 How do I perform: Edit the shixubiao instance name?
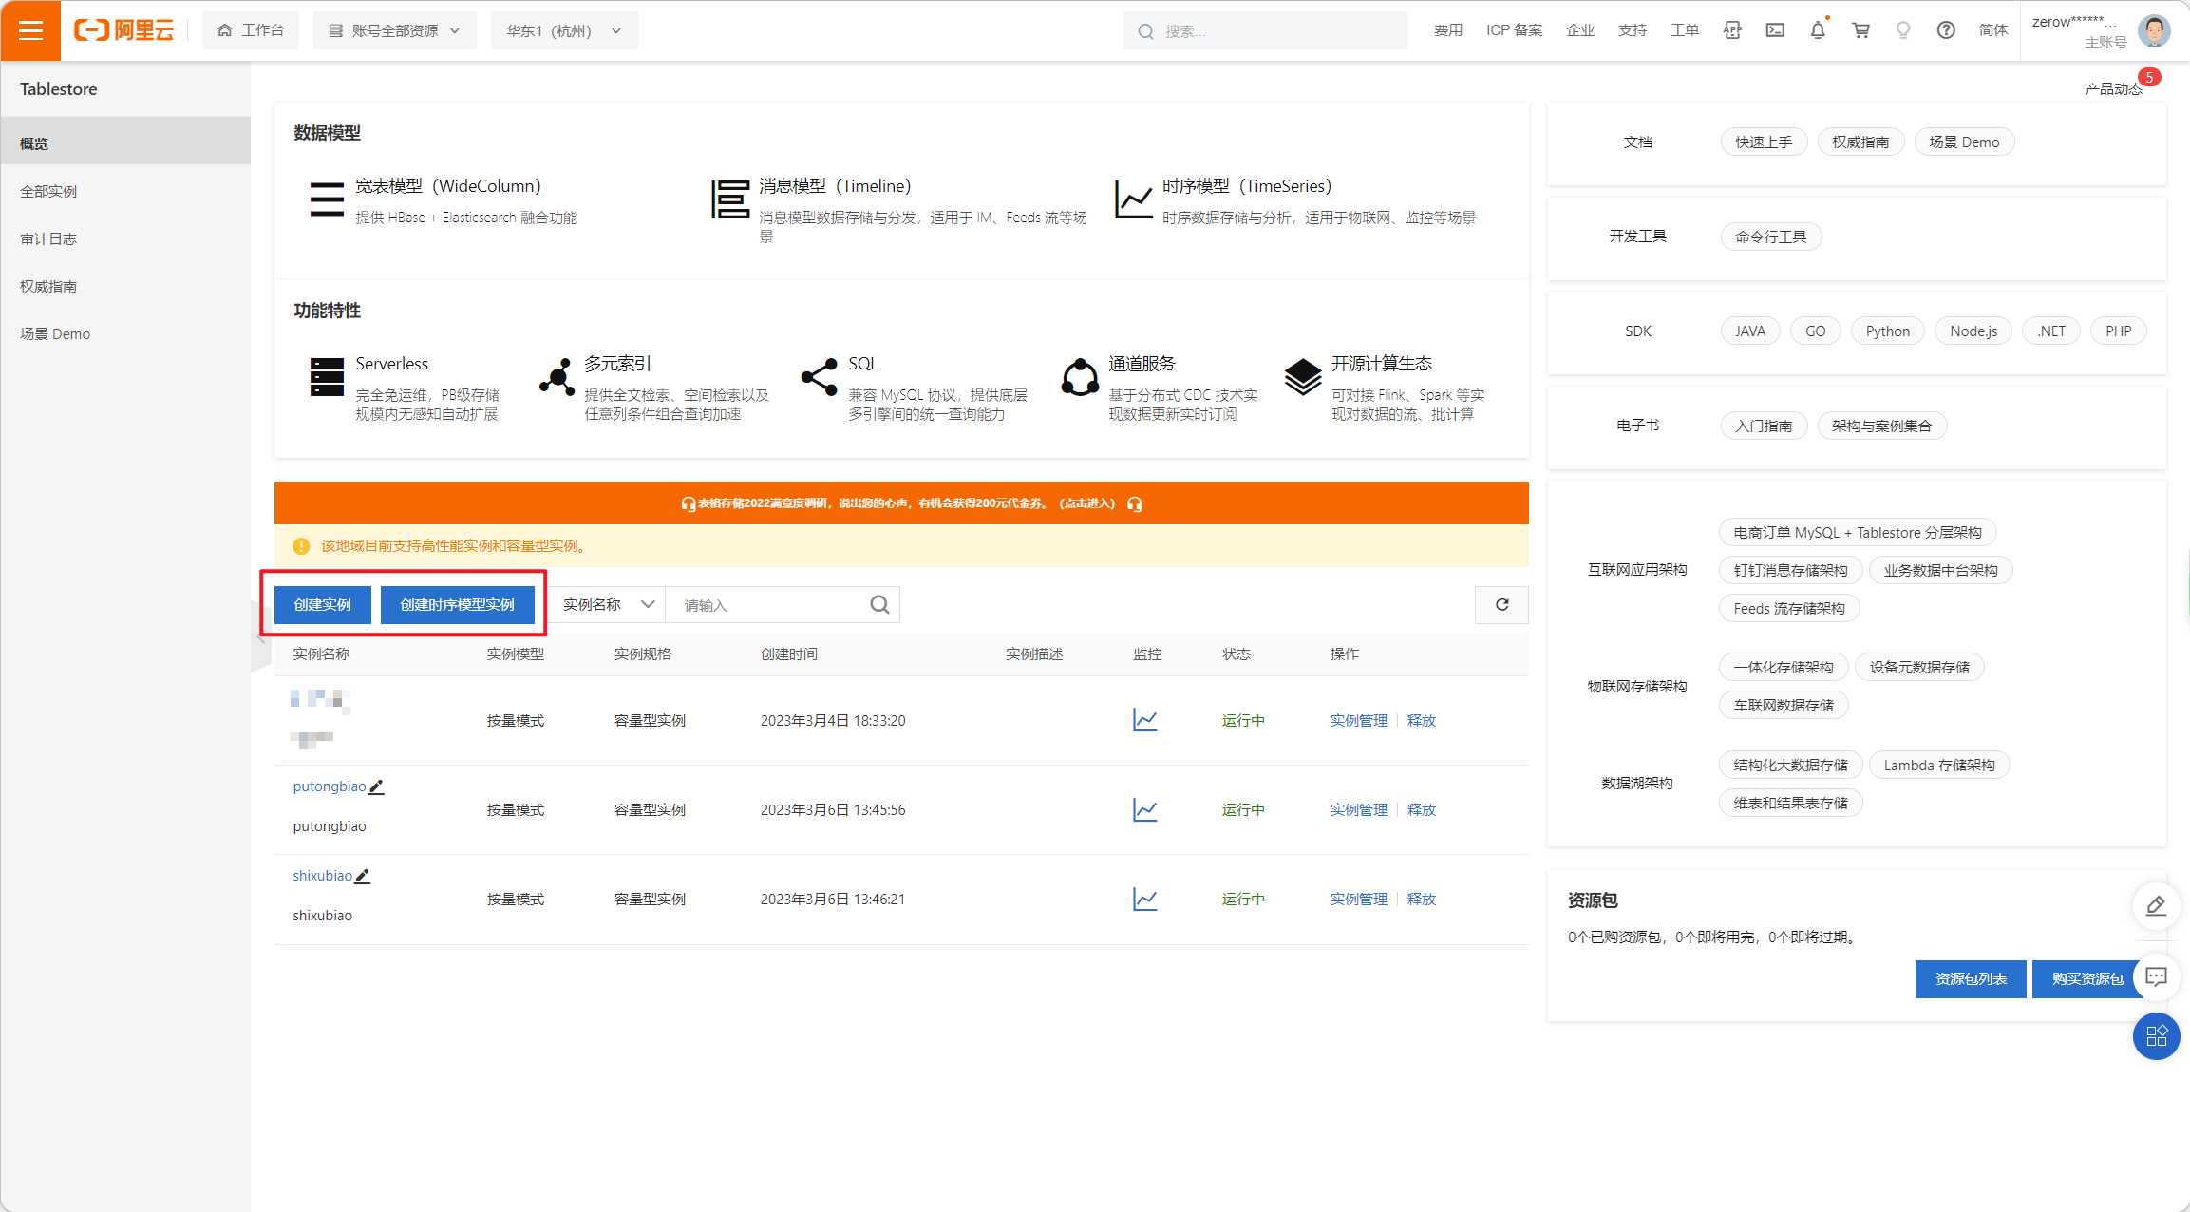pyautogui.click(x=363, y=876)
